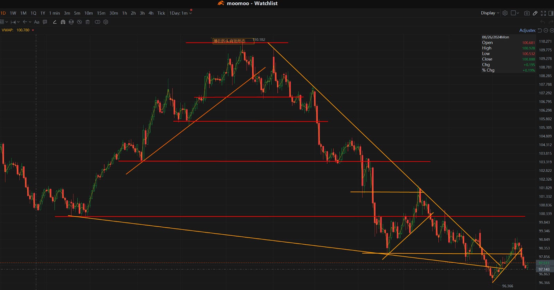Switch to the 1D timeframe tab

pos(3,13)
